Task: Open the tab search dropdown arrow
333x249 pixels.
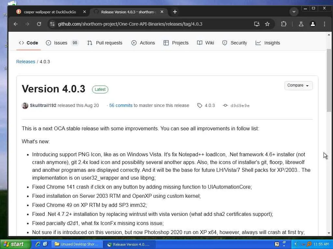Action: [x=294, y=12]
